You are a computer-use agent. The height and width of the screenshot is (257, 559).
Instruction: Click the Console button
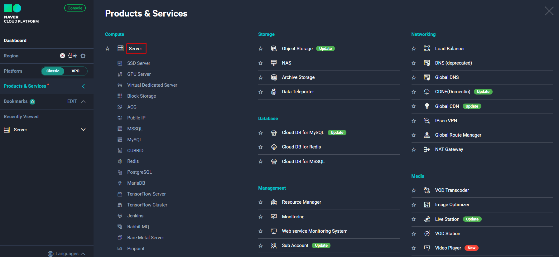click(75, 8)
